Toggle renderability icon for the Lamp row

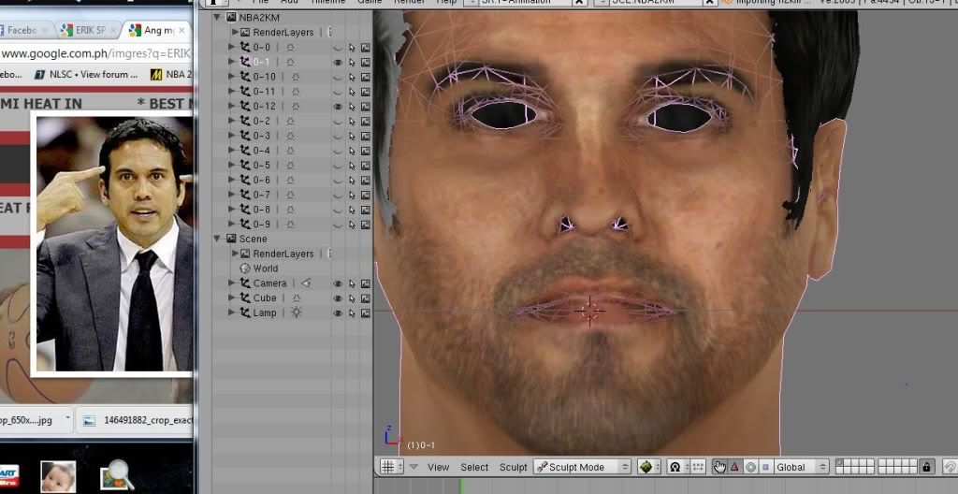(366, 312)
